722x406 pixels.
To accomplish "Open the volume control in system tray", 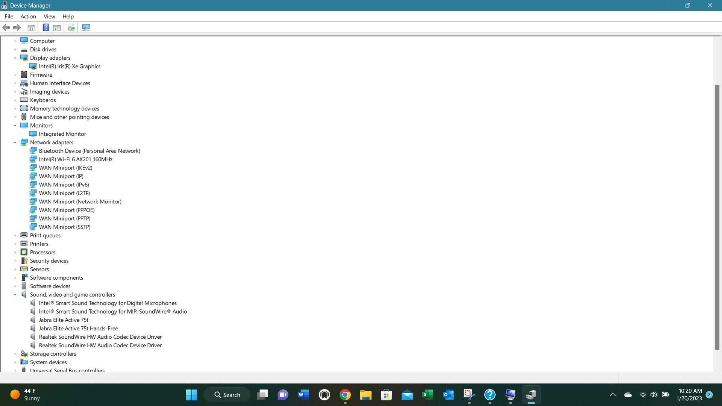I will 654,395.
